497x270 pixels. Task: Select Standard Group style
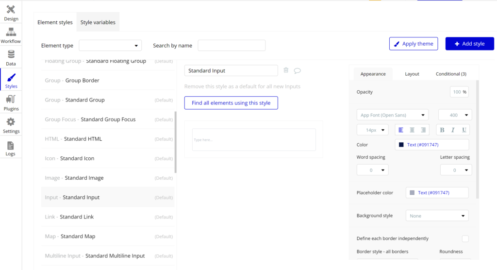[108, 100]
